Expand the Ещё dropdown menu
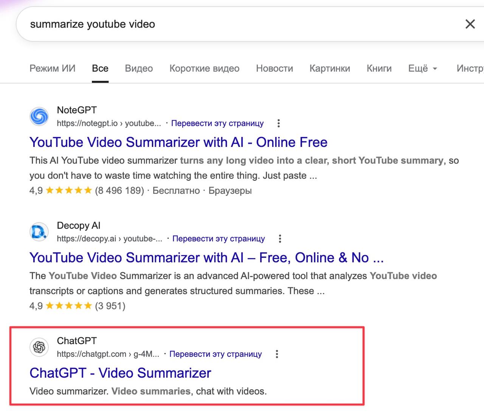Viewport: 484px width, 415px height. 422,68
